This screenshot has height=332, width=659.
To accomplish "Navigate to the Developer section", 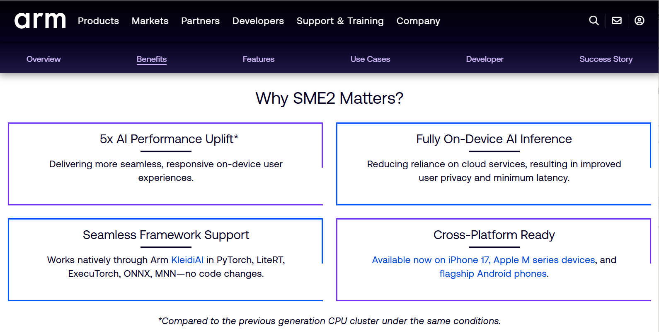I will point(485,59).
